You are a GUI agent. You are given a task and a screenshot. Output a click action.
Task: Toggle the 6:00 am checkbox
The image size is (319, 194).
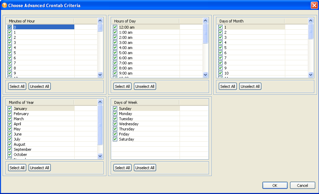click(x=115, y=58)
